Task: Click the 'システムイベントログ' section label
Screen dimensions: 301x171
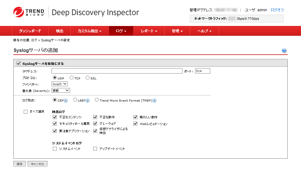Action: [x=67, y=143]
